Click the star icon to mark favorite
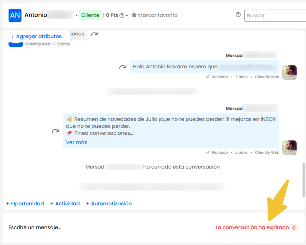Screen dimensions: 306x245 (x=134, y=15)
